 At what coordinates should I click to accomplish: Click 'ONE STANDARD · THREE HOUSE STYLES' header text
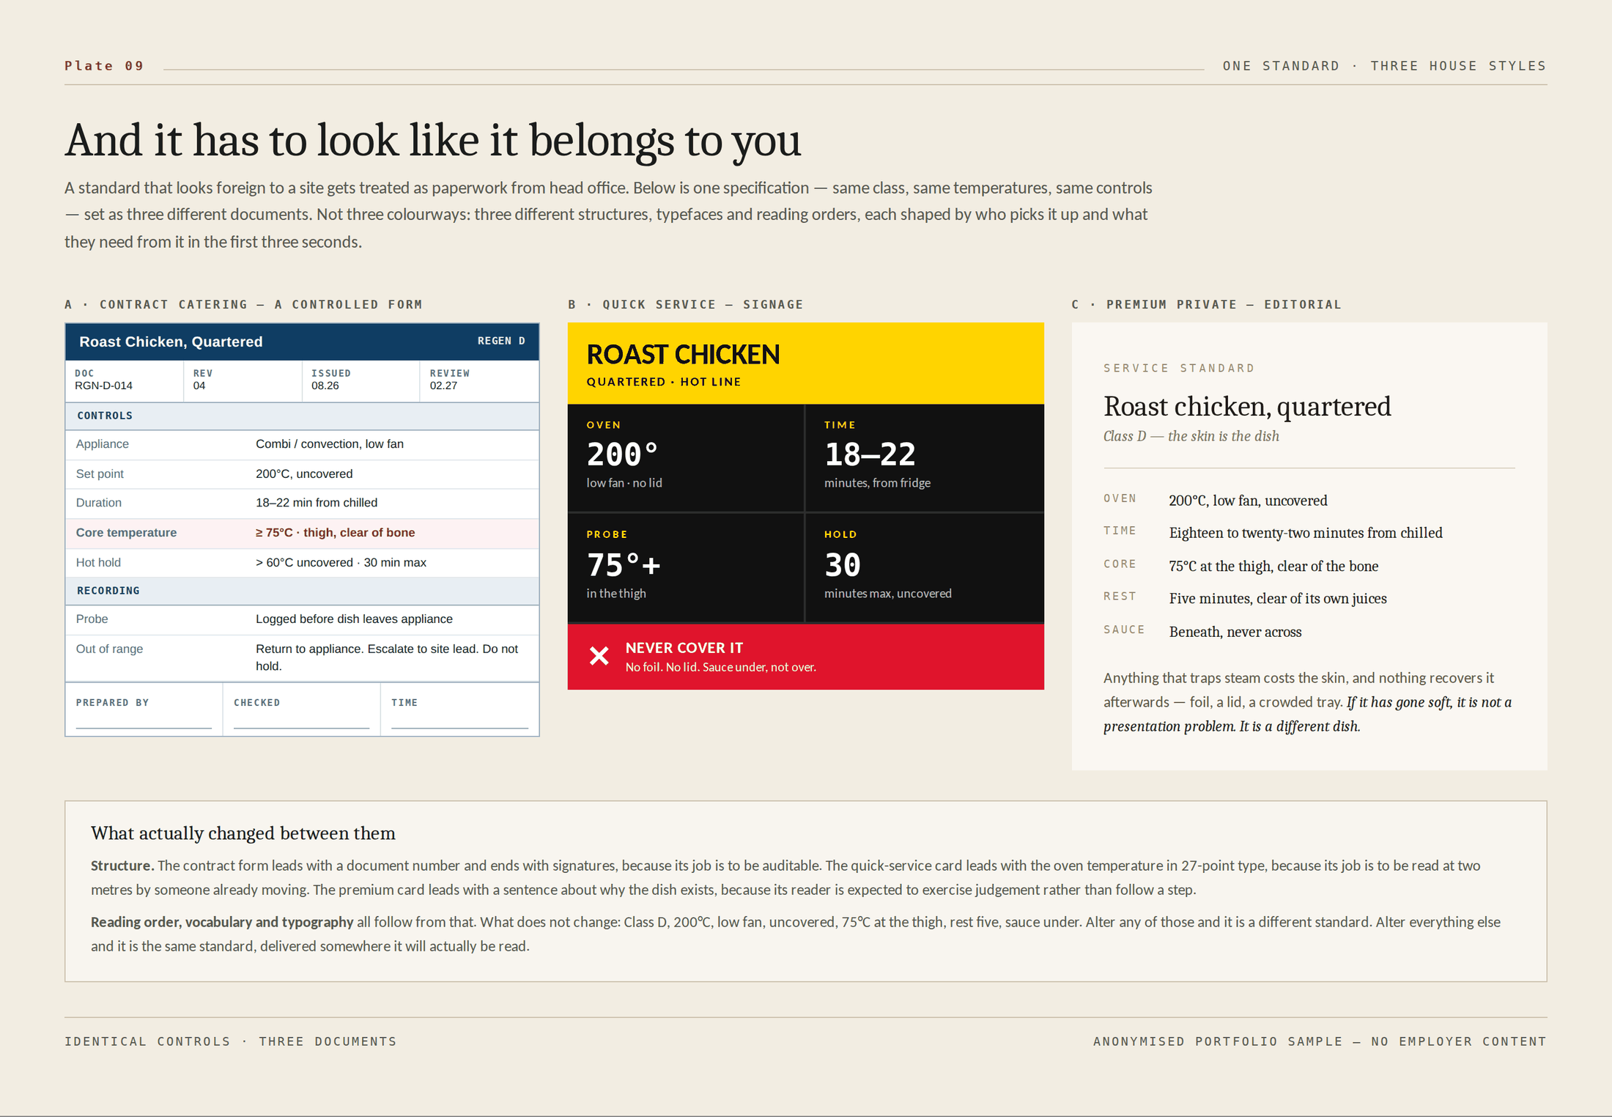pos(1384,66)
